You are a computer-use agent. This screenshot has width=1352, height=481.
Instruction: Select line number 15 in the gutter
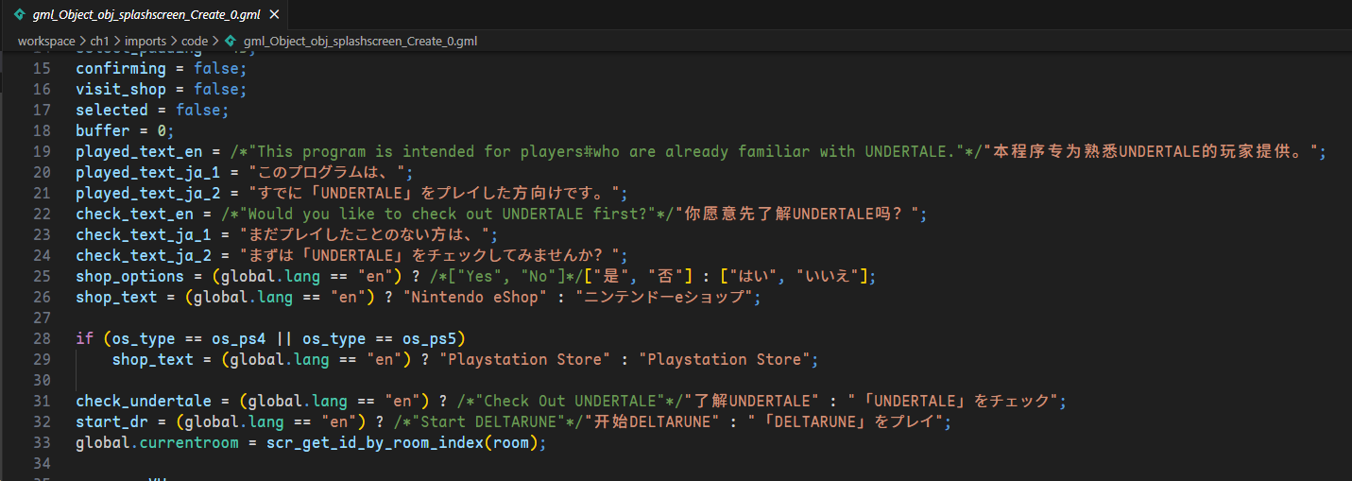42,68
